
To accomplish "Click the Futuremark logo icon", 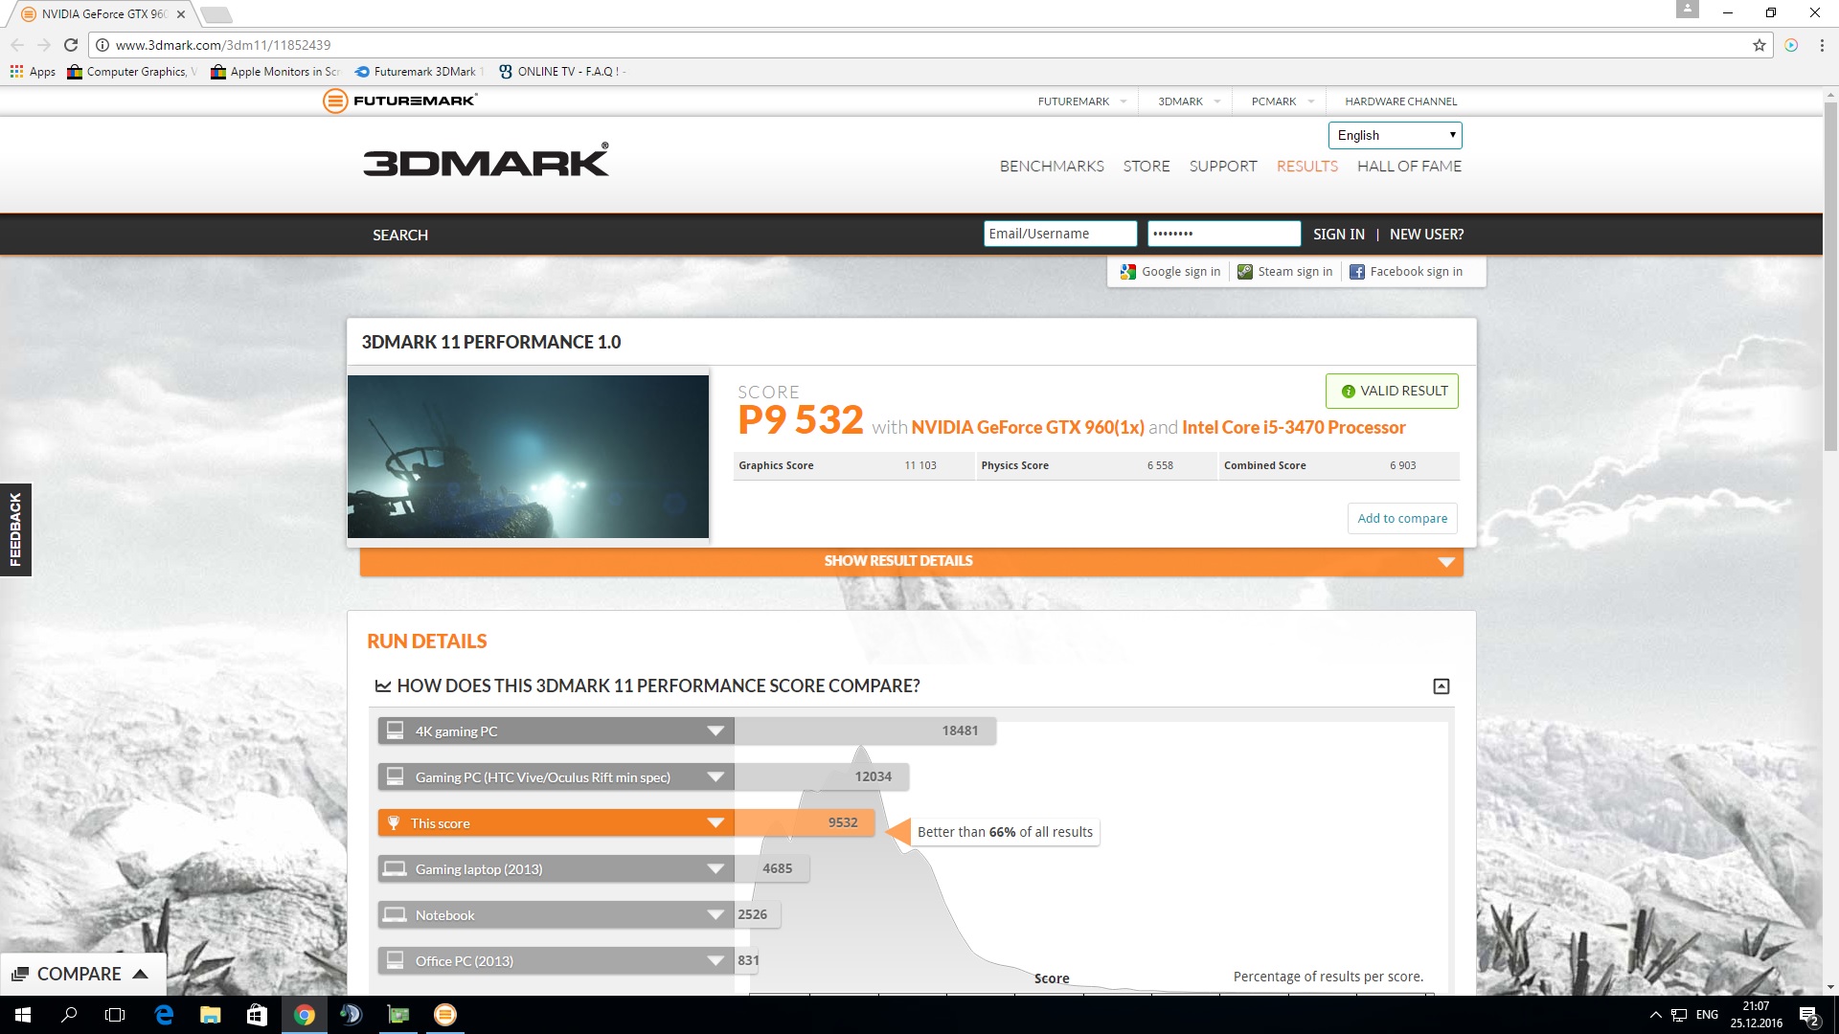I will pos(335,101).
